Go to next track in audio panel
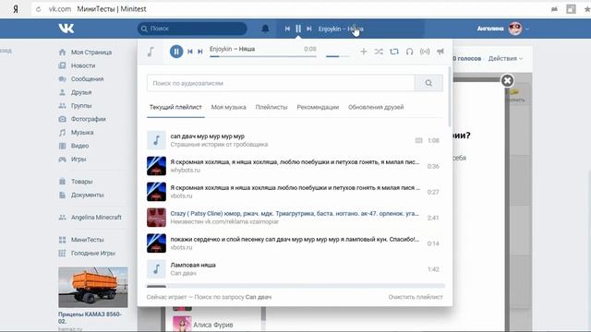The width and height of the screenshot is (591, 332). [x=200, y=52]
